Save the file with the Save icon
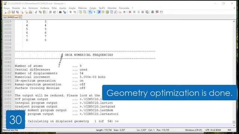This screenshot has height=134, width=239. tap(13, 12)
